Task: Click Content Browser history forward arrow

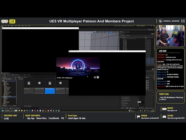Action: pos(19,75)
